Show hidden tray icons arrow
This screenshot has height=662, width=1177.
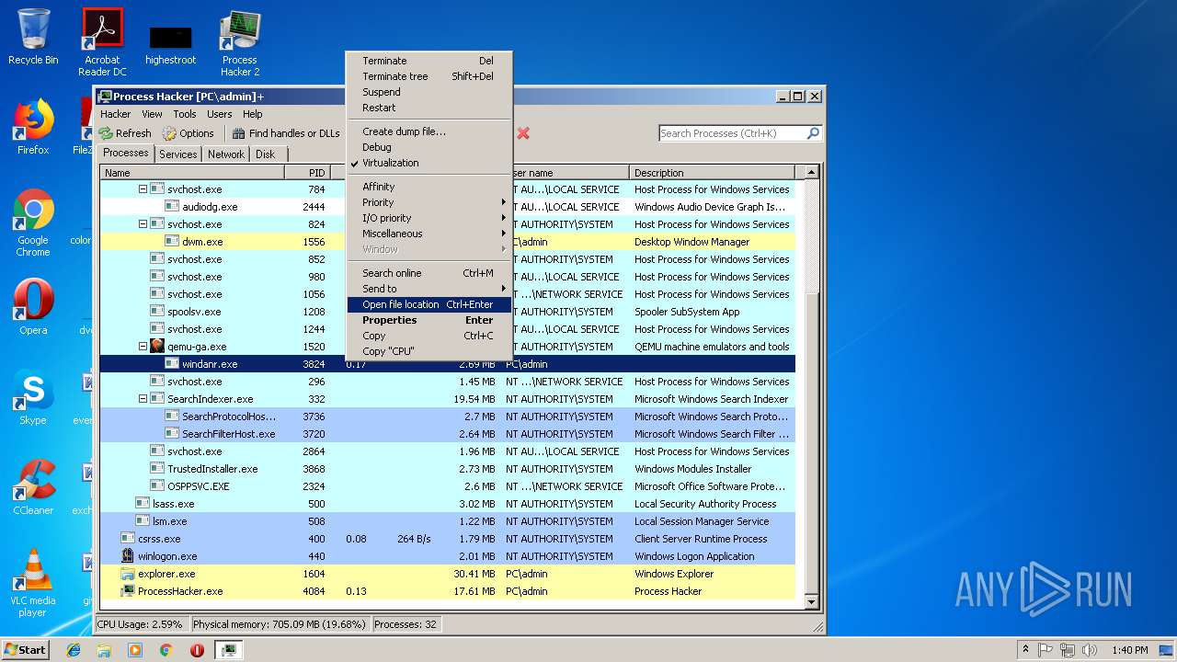(x=1025, y=650)
